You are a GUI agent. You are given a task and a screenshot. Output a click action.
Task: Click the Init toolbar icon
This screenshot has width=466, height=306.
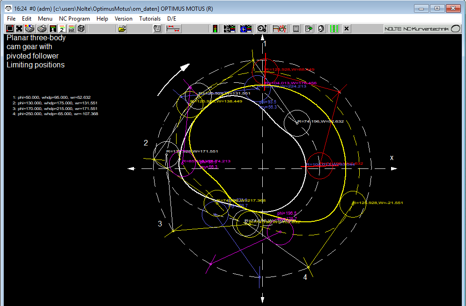click(x=71, y=29)
